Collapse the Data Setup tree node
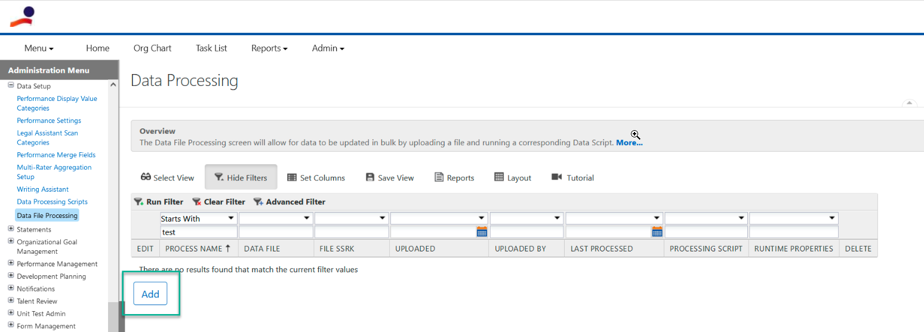Viewport: 924px width, 332px height. click(x=11, y=85)
